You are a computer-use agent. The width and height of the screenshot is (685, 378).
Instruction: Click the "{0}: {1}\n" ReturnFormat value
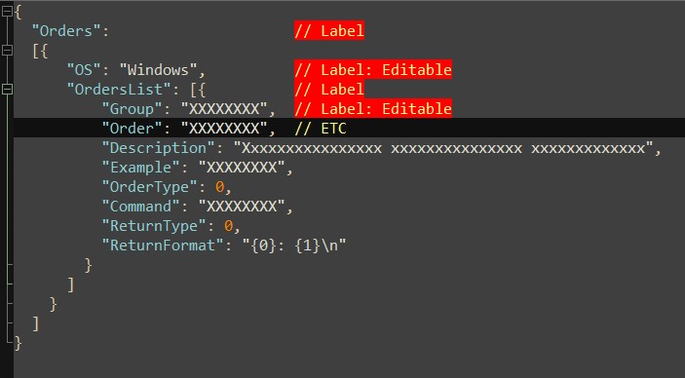click(294, 246)
